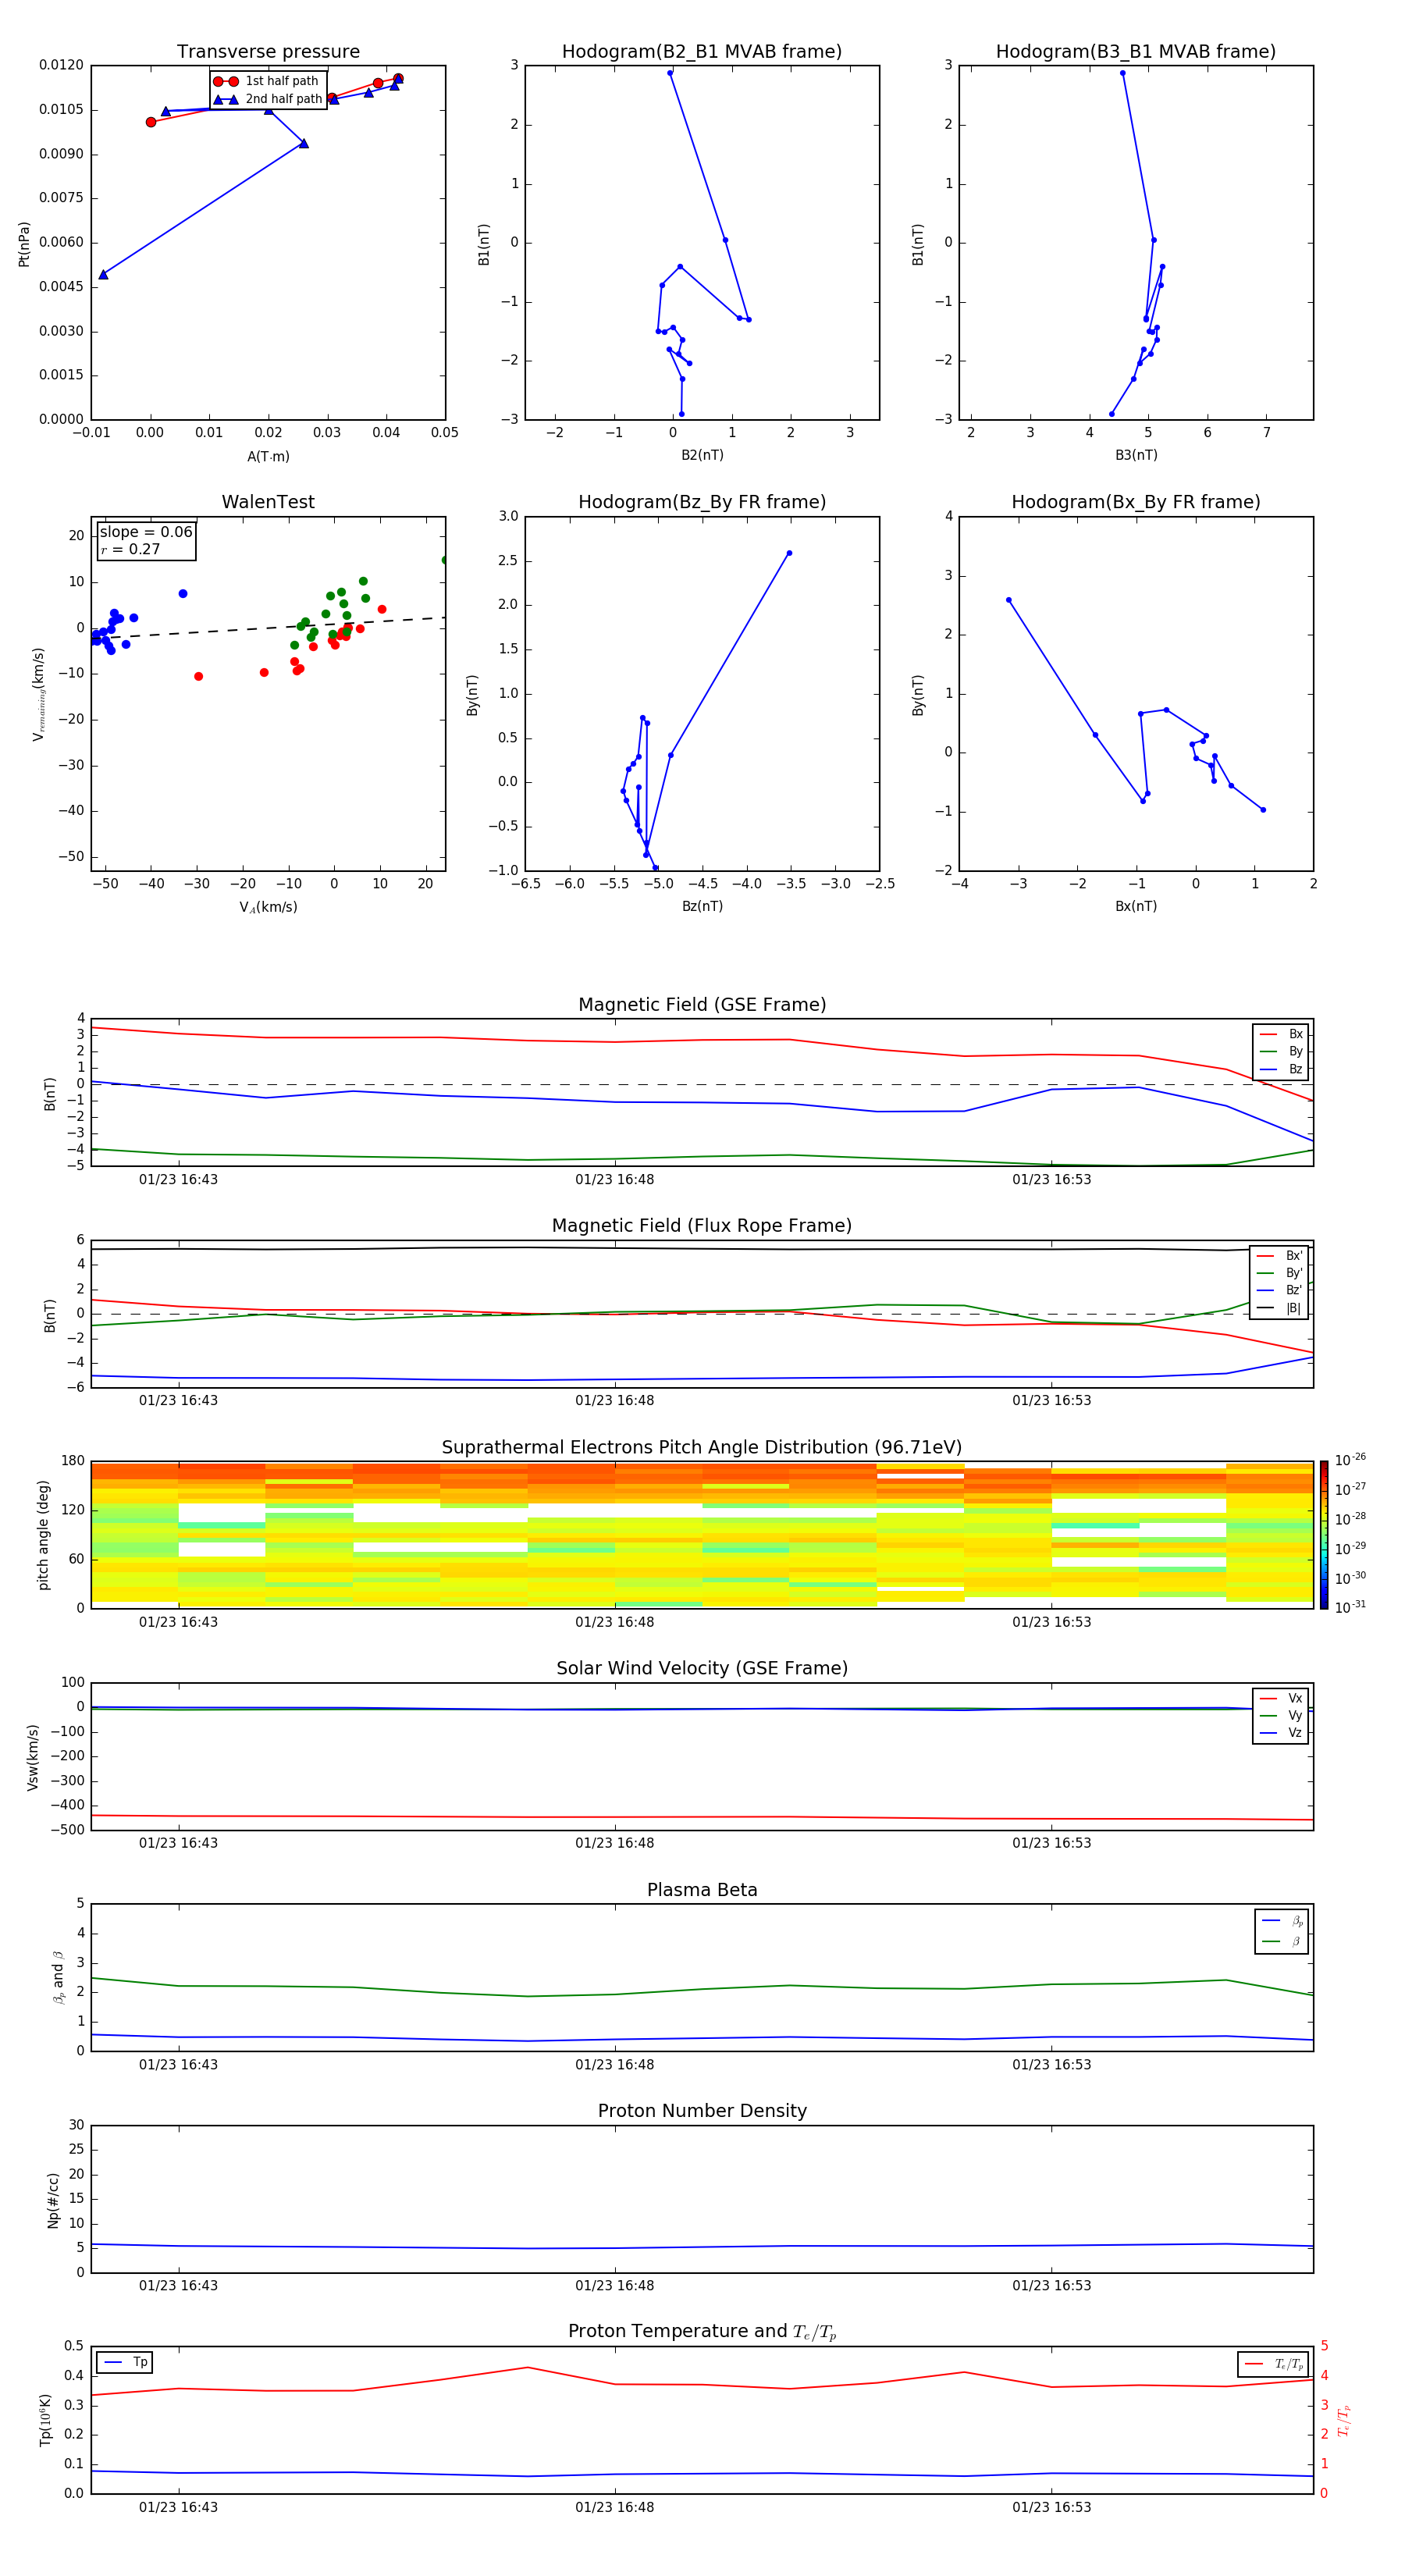Click the 'B2(nT)' x-axis label

pos(702,455)
